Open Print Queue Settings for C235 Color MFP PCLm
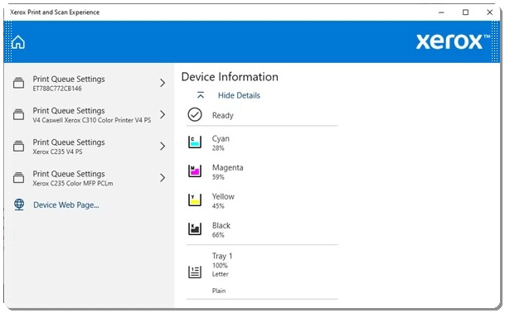Viewport: 505px width, 313px height. click(x=90, y=177)
